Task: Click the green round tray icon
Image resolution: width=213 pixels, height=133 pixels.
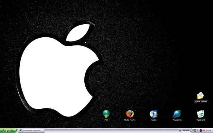Action: (197, 131)
